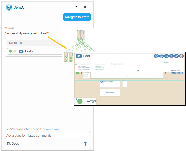Click the pencil edit icon for Leaf2

point(176,56)
